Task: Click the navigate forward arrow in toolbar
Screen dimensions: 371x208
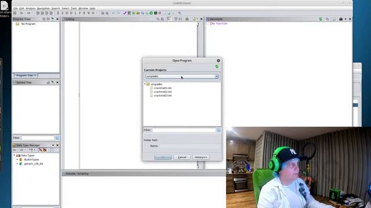Action: click(x=28, y=13)
